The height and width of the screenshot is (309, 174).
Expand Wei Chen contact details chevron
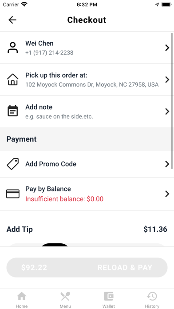pos(167,48)
